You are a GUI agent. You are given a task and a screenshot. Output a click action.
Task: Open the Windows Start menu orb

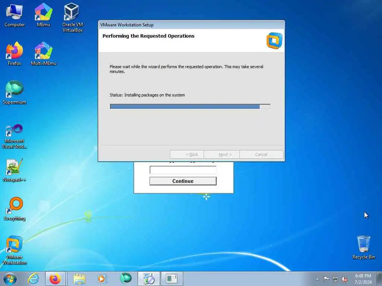[x=10, y=279]
